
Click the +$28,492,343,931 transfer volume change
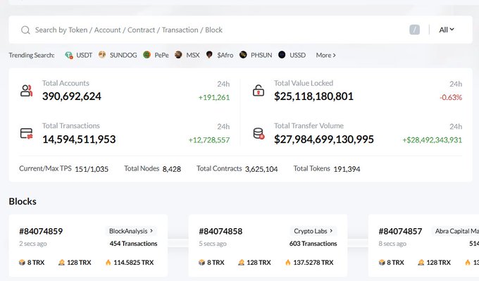pos(433,140)
